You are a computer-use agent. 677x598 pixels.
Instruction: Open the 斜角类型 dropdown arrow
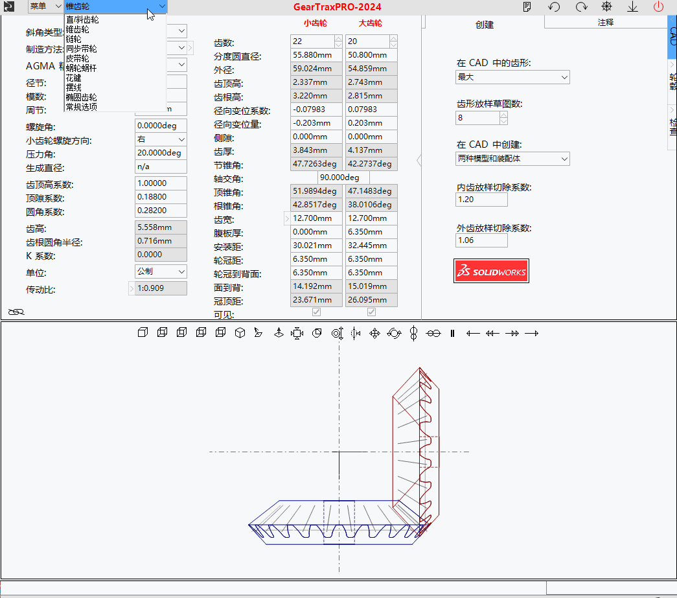pos(182,30)
